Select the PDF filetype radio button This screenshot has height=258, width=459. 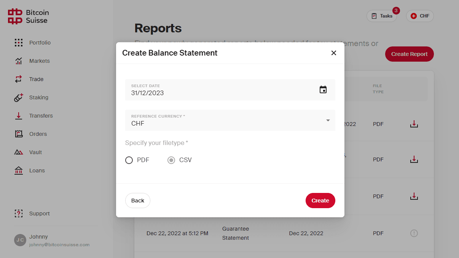[129, 160]
